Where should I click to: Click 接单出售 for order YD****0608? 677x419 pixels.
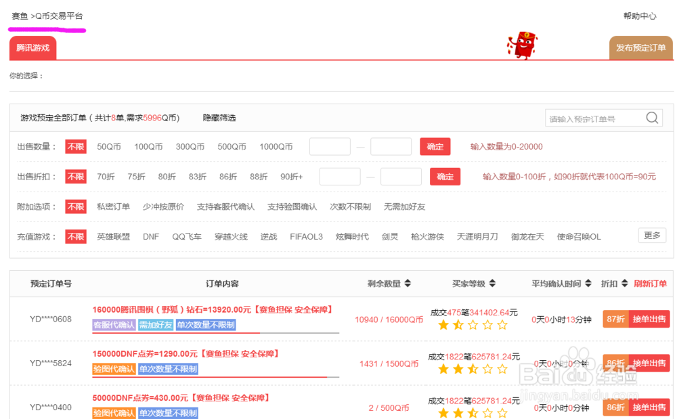[649, 319]
